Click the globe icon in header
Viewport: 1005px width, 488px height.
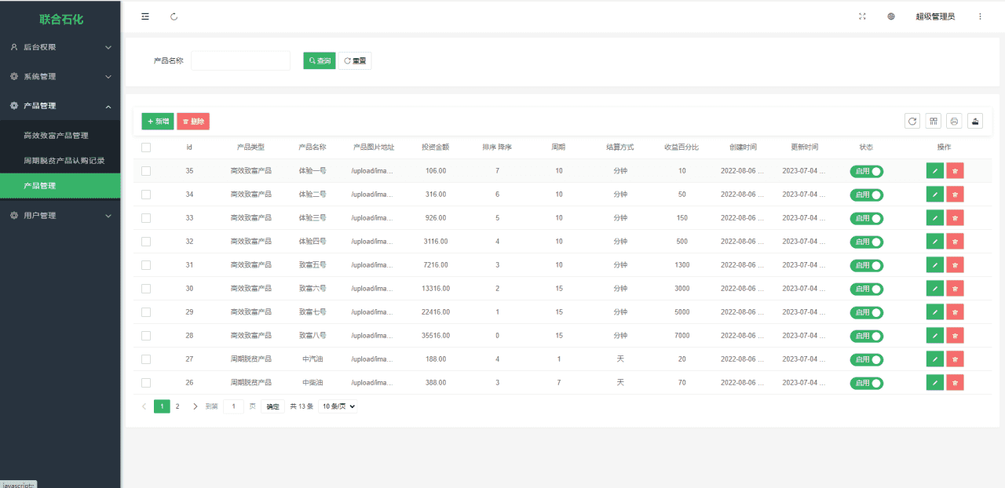[891, 16]
